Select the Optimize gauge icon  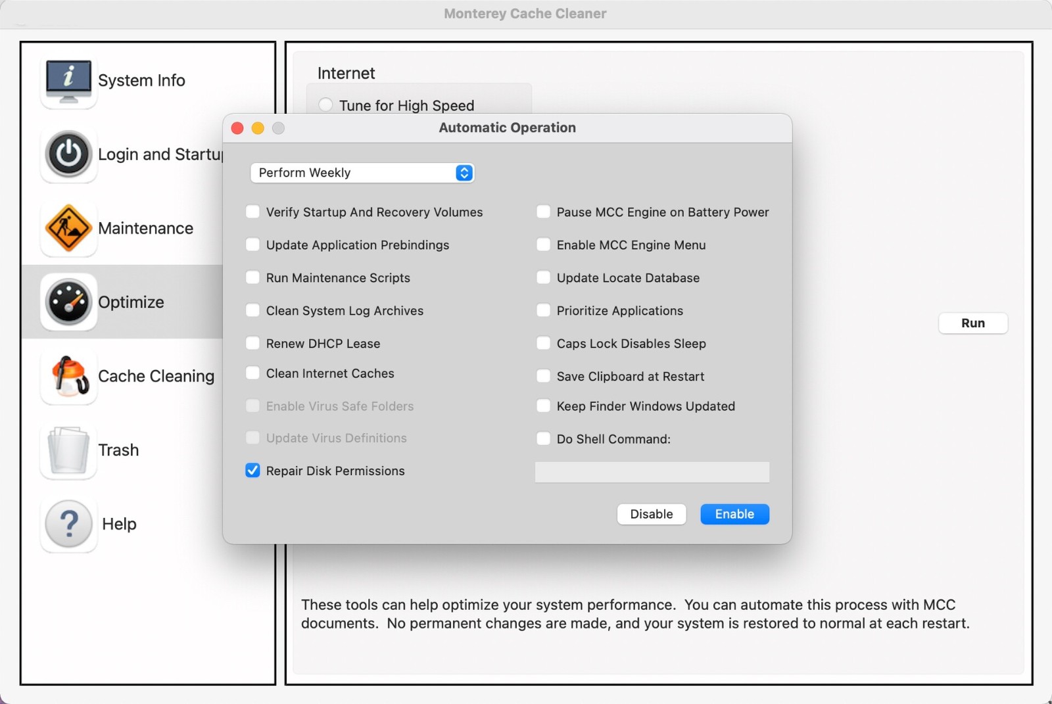[x=68, y=302]
